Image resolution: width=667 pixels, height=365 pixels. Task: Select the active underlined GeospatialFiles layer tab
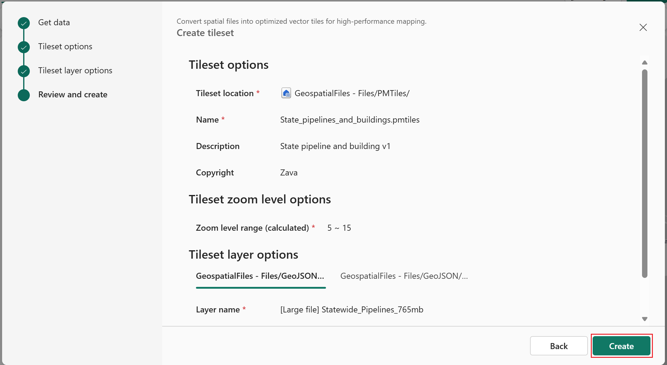260,276
